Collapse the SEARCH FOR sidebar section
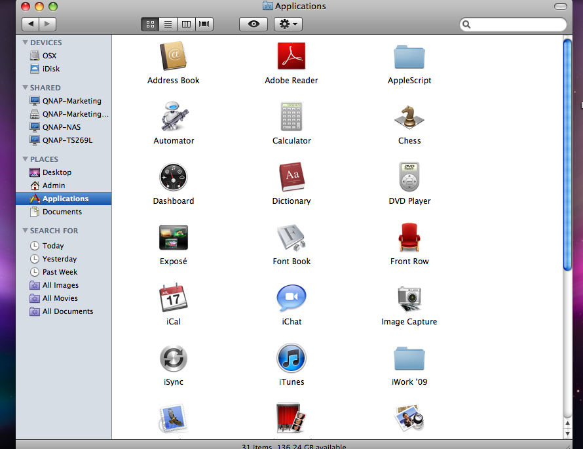The height and width of the screenshot is (449, 583). (x=26, y=231)
